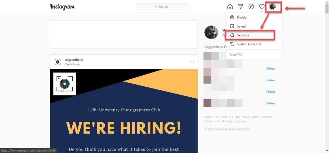Image resolution: width=329 pixels, height=153 pixels.
Task: Open Direct messages paper plane icon
Action: 240,6
